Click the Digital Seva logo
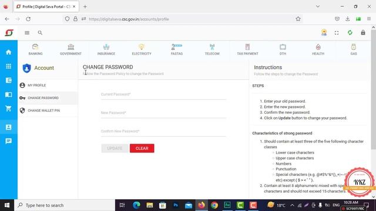Viewport: 376px width, 211px height. [9, 33]
